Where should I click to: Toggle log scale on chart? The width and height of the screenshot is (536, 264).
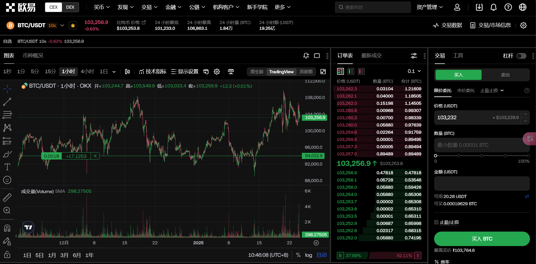(x=309, y=255)
